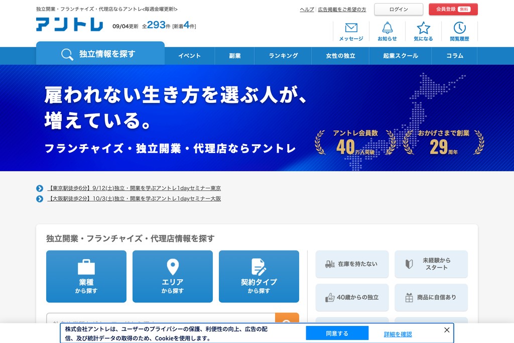Click the 会員登録 無料 button
Screen dimensions: 514x343
tap(453, 9)
